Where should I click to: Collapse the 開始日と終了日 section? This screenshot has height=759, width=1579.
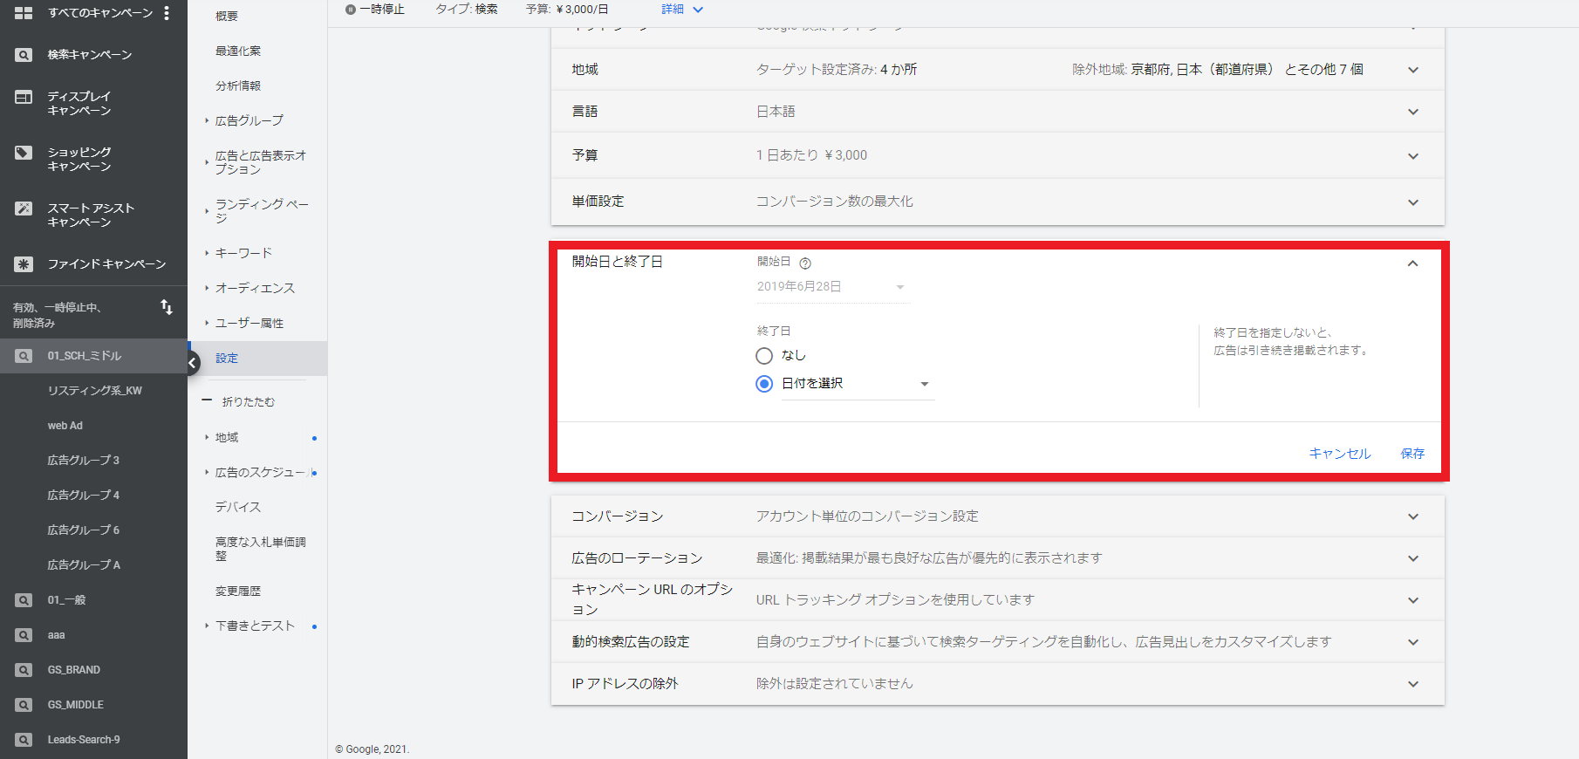[x=1412, y=263]
